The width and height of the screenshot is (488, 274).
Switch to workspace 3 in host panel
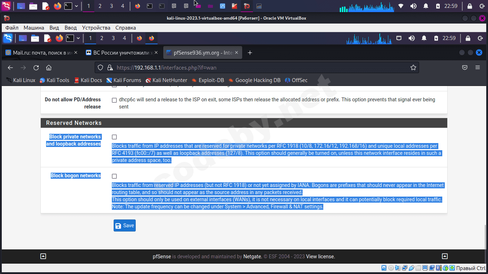tap(111, 6)
